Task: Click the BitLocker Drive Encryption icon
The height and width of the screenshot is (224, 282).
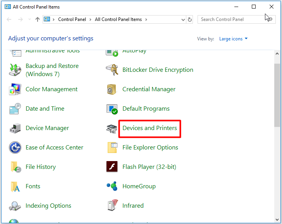Action: [112, 70]
